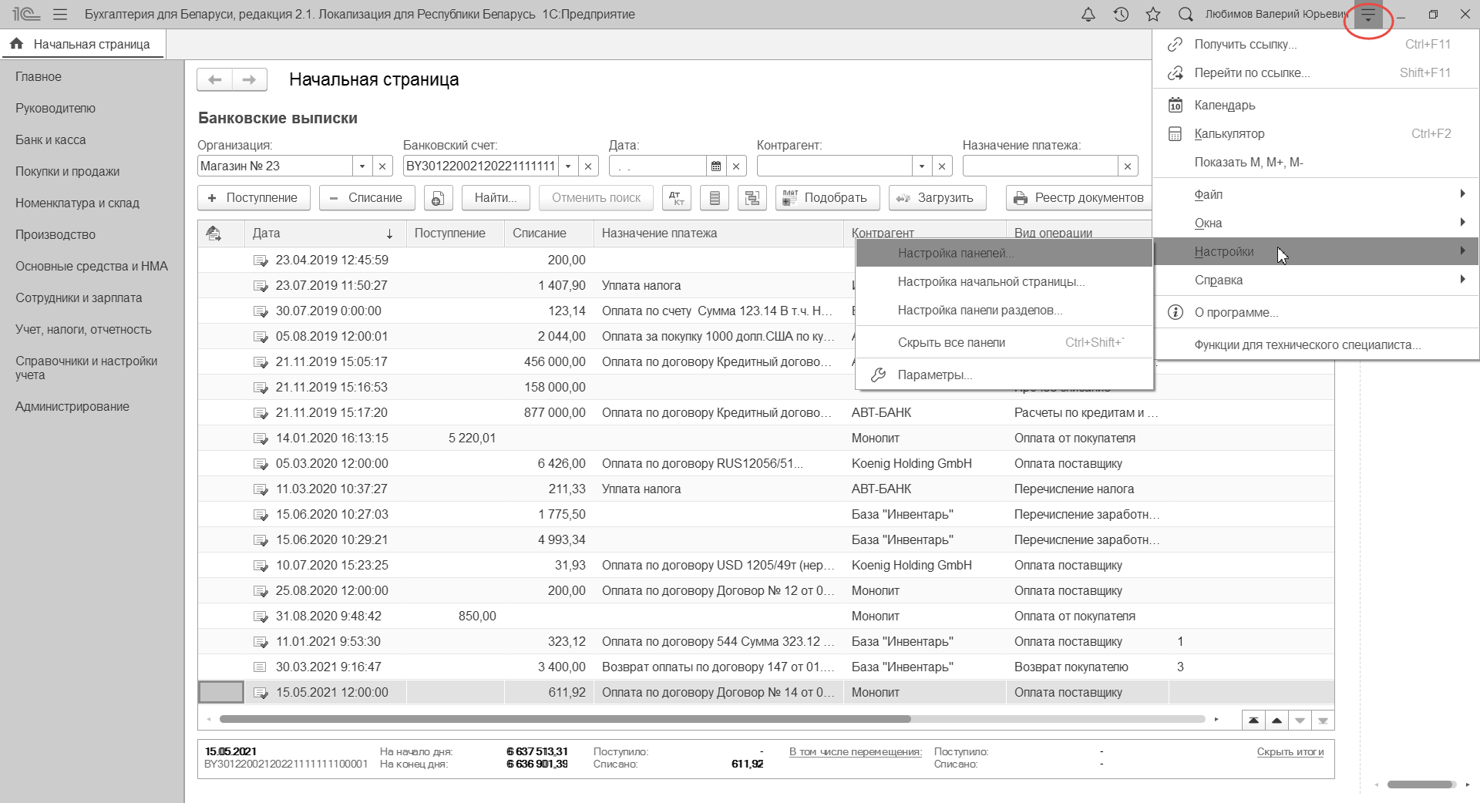Open the notifications bell icon
Screen dimensions: 1480x803
point(1088,15)
